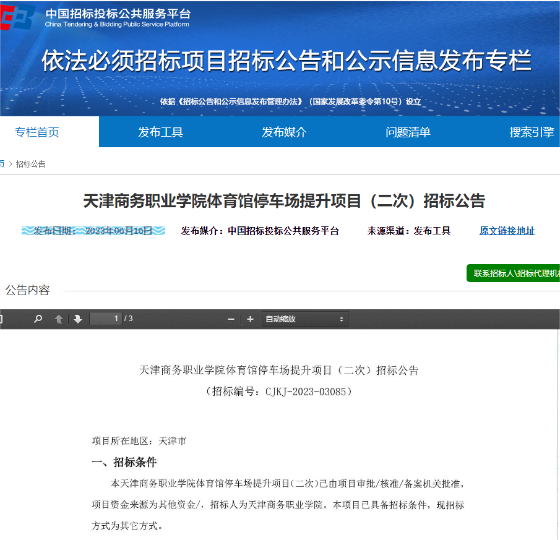This screenshot has height=540, width=560.
Task: Open the 专栏首页 tab
Action: pyautogui.click(x=37, y=132)
